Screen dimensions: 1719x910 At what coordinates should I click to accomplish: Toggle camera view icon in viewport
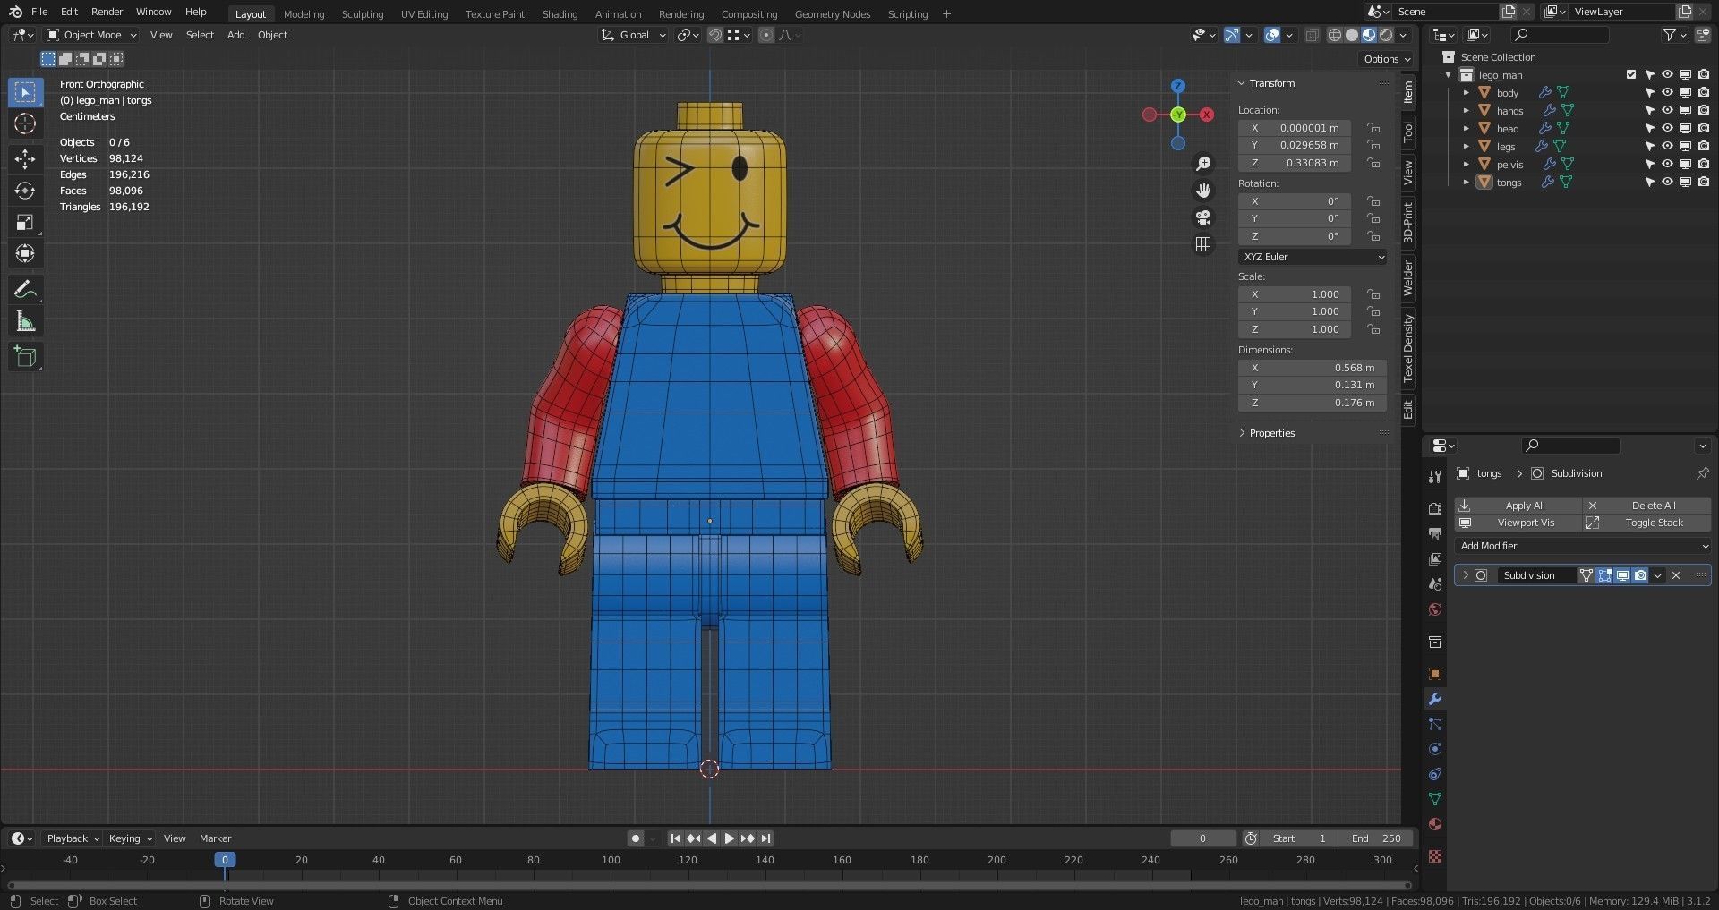point(1203,217)
